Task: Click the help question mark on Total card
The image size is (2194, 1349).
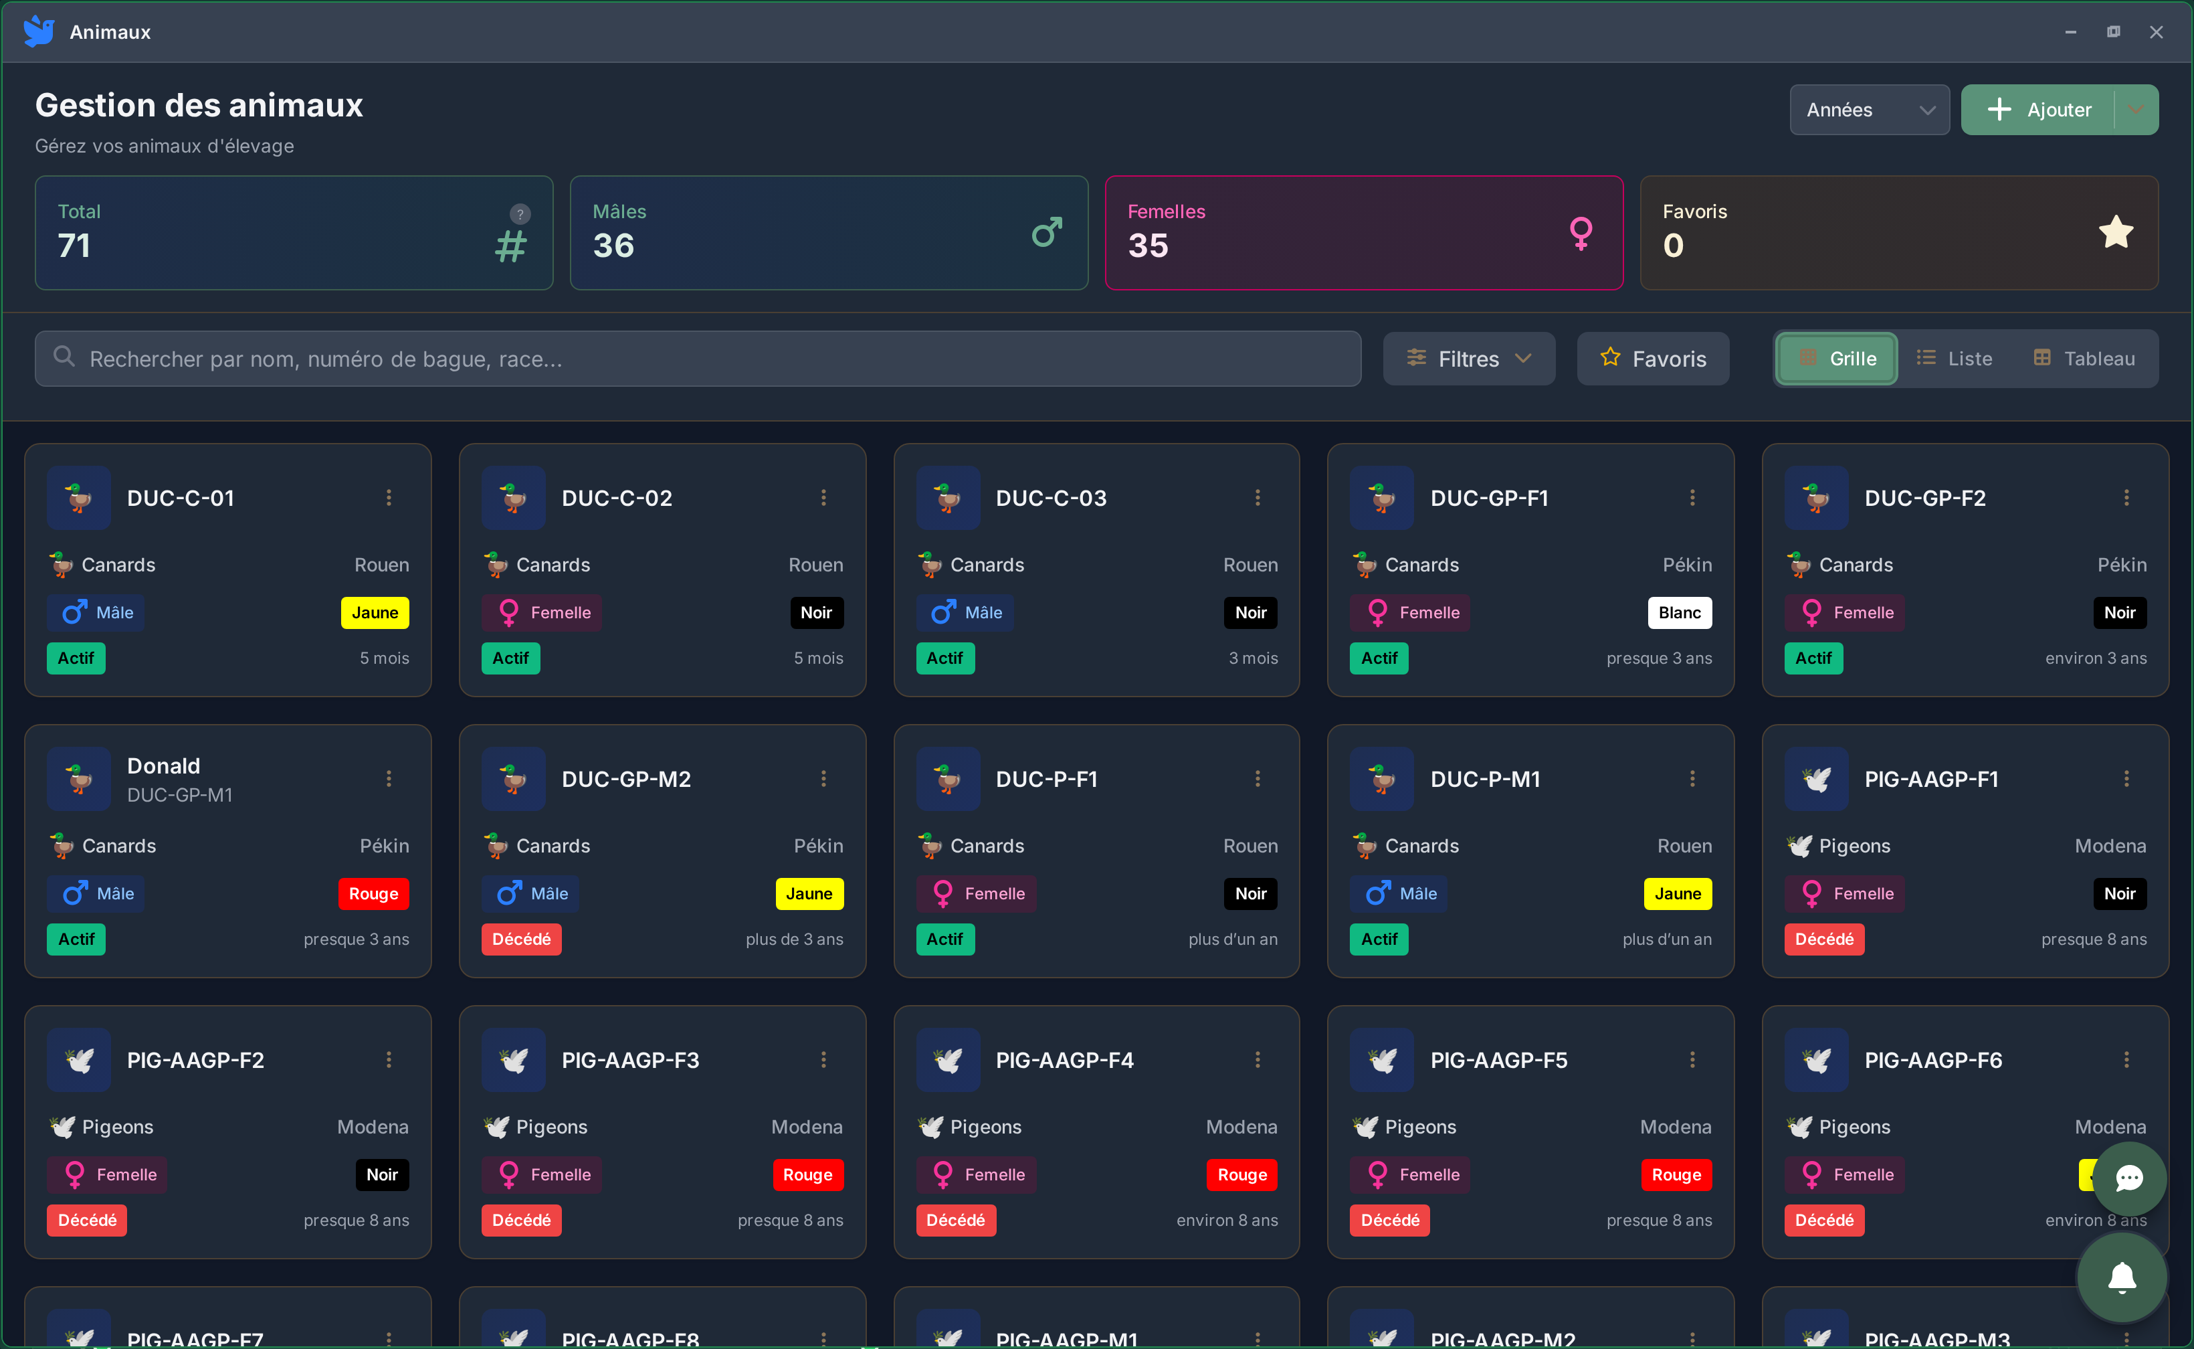Action: (x=520, y=214)
